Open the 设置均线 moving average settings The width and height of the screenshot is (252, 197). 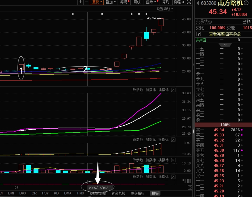click(165, 9)
